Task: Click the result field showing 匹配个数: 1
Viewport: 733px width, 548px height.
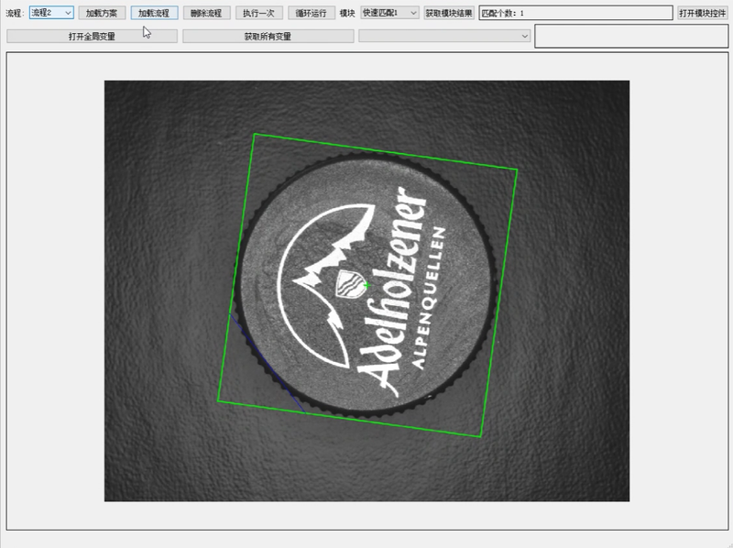Action: coord(576,13)
